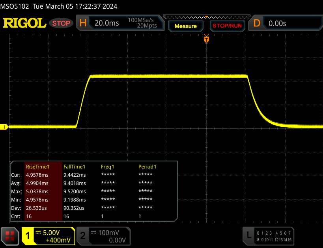Click the Avg: row label

click(x=16, y=183)
